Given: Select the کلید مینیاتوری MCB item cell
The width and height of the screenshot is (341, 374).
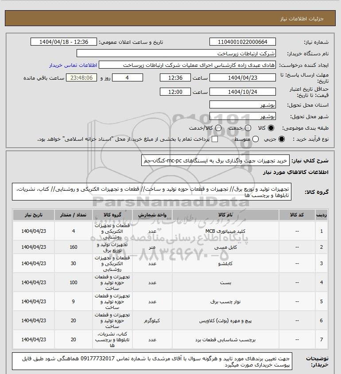Looking at the screenshot, I should pyautogui.click(x=225, y=231).
